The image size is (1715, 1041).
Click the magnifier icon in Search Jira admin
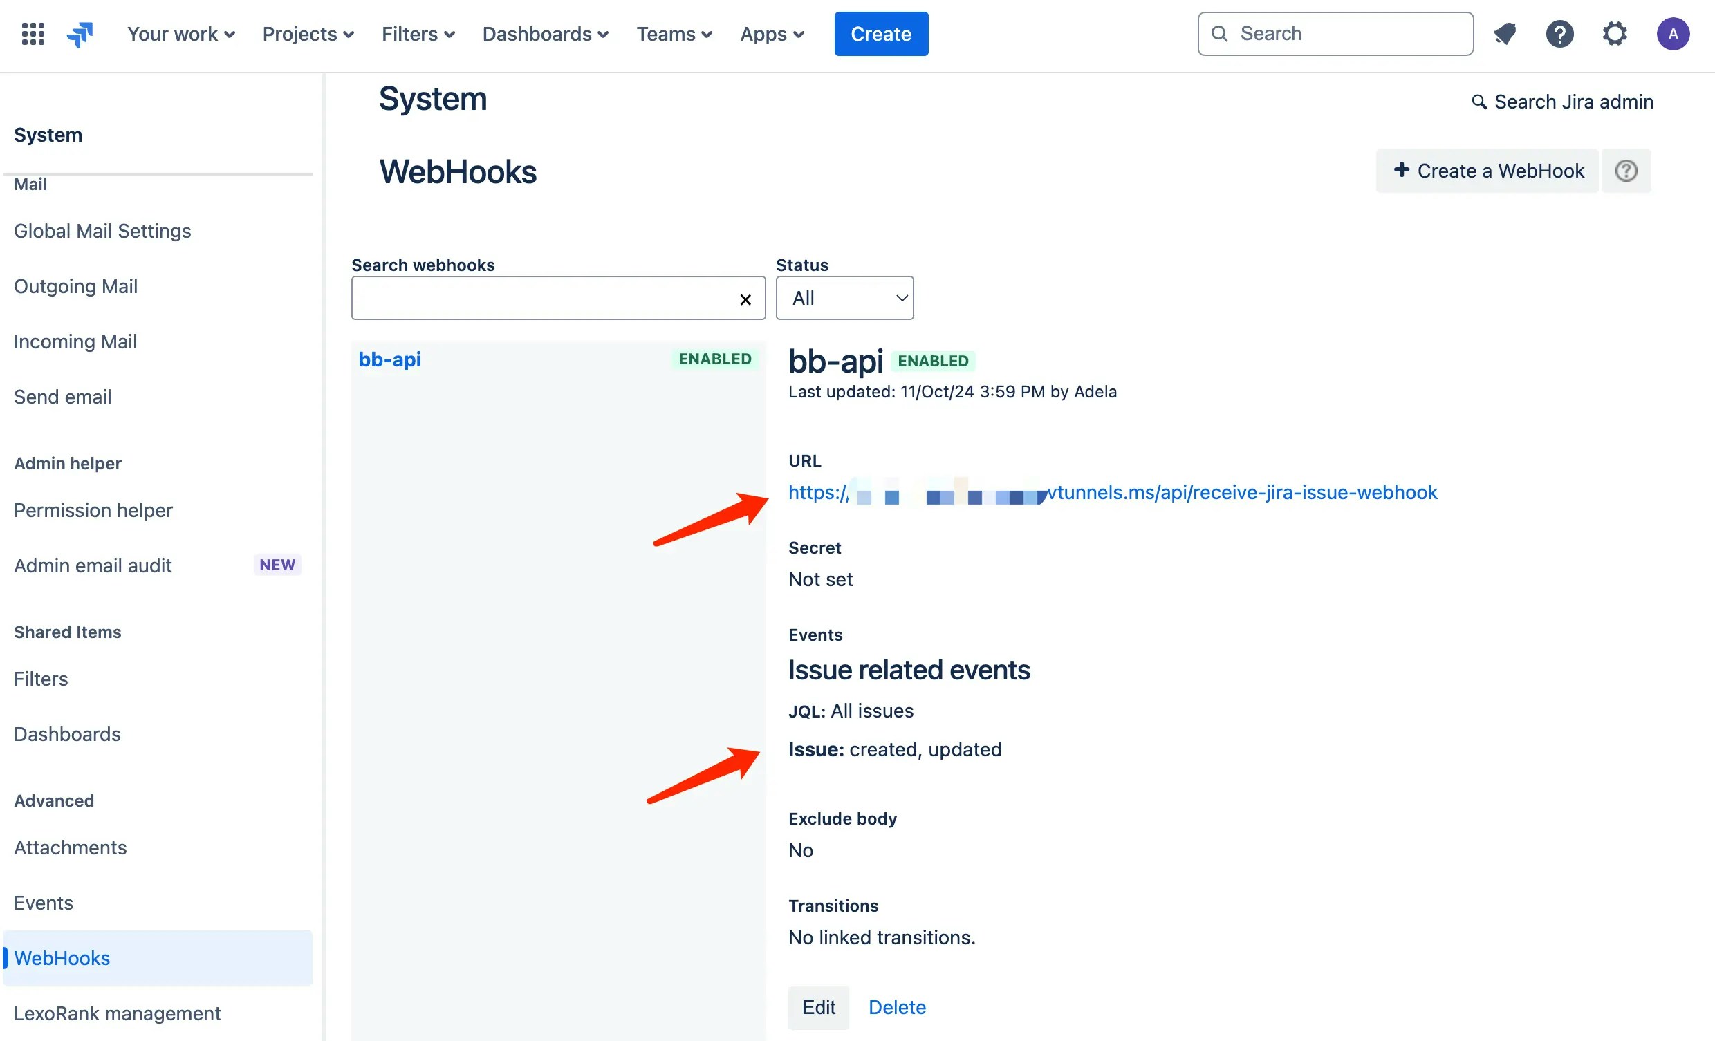coord(1480,102)
